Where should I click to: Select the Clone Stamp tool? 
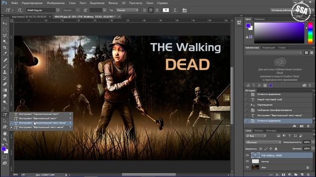pyautogui.click(x=5, y=72)
